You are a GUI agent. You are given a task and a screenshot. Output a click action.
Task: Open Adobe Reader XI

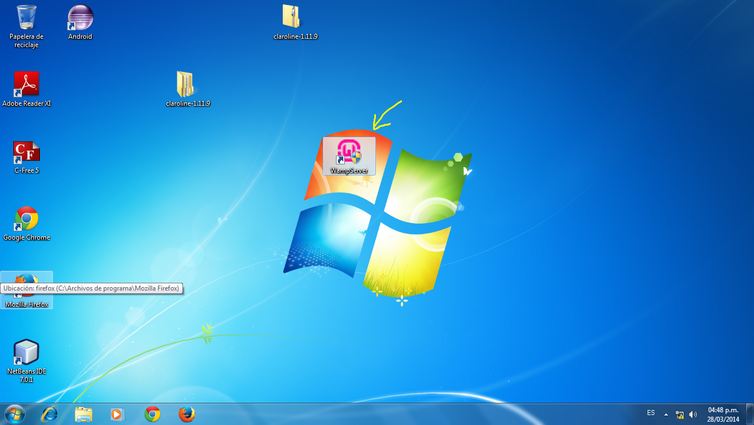pyautogui.click(x=26, y=84)
